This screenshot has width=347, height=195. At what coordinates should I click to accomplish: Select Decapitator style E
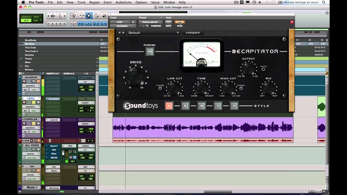185,106
